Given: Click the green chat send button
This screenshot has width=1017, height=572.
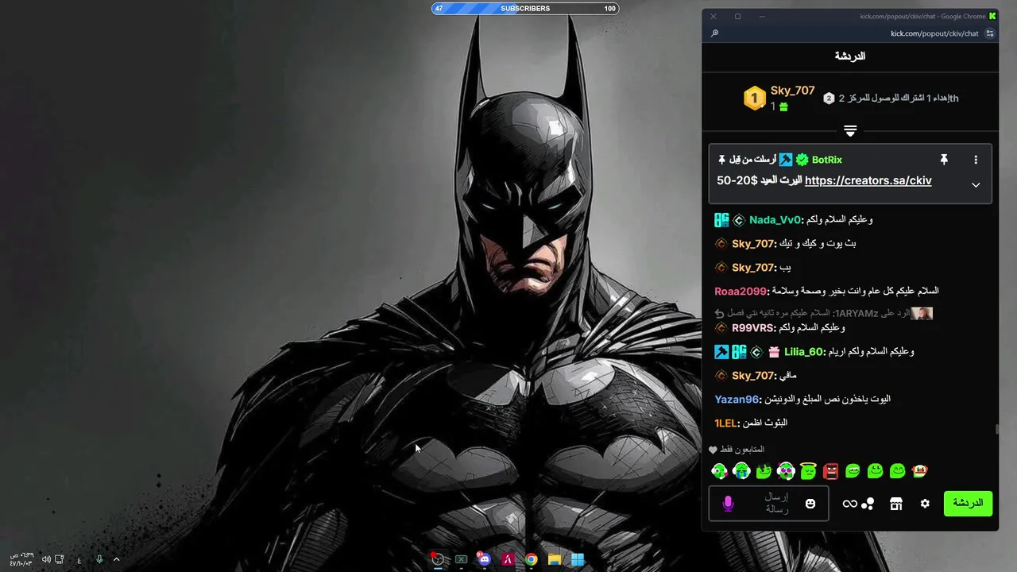Looking at the screenshot, I should 968,504.
